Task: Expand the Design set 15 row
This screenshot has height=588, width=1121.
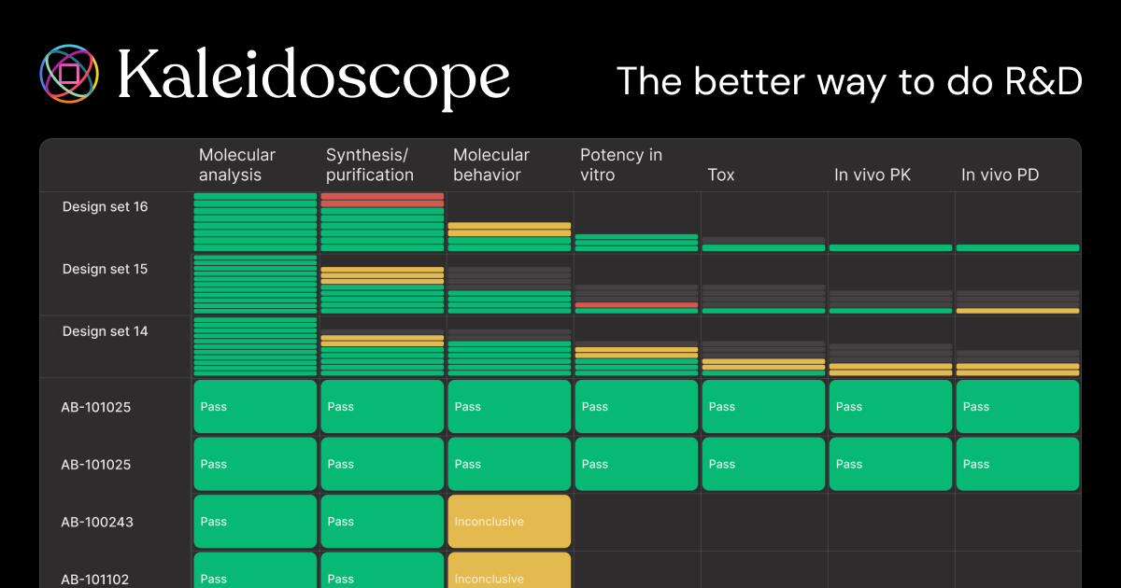Action: (x=106, y=270)
